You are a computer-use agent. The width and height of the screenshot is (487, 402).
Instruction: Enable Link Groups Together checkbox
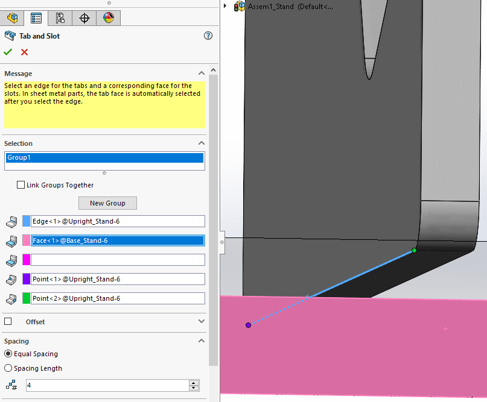click(x=21, y=185)
